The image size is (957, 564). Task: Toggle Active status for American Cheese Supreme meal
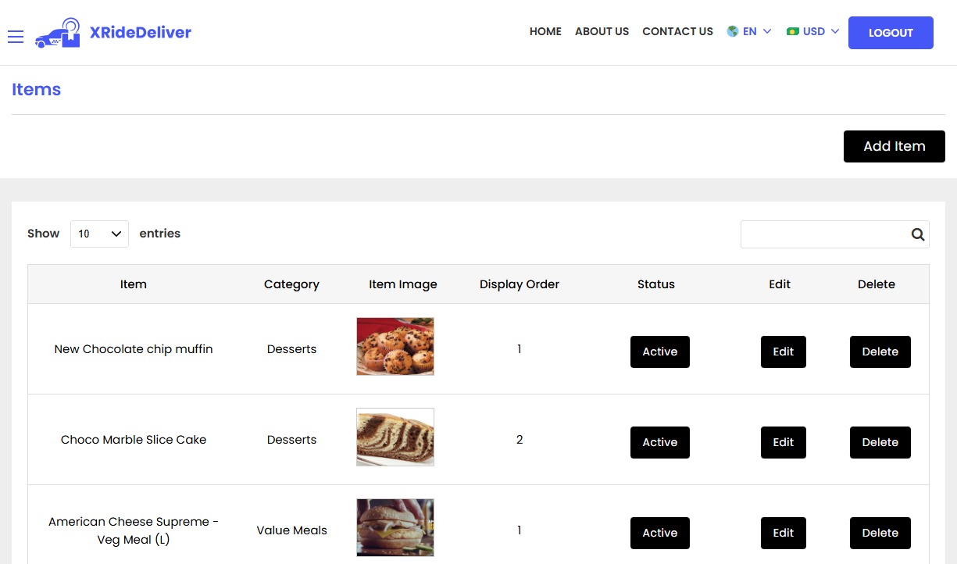(x=659, y=533)
